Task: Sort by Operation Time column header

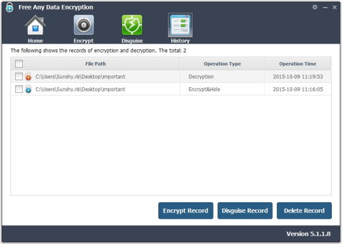Action: click(298, 64)
